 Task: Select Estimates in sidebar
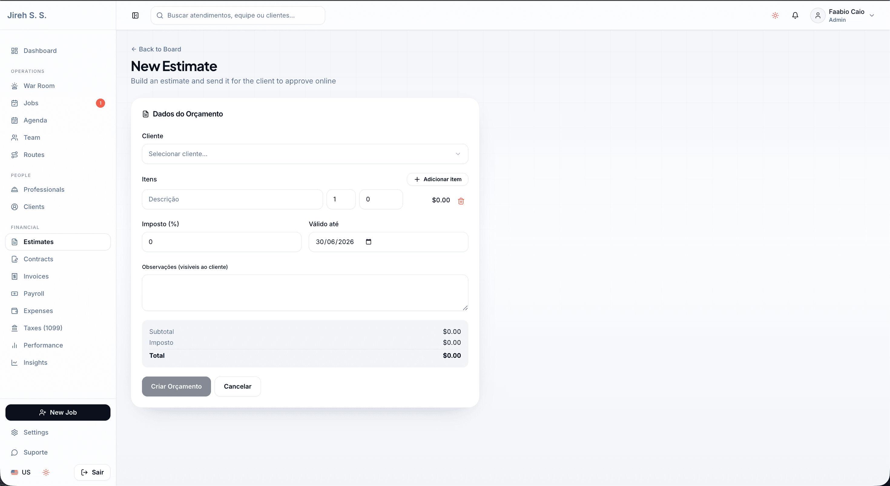pyautogui.click(x=58, y=242)
